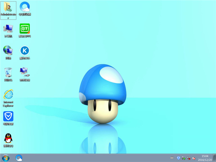Viewport: 216px width, 162px height.
Task: Select the Kugou music K icon
Action: 25,53
